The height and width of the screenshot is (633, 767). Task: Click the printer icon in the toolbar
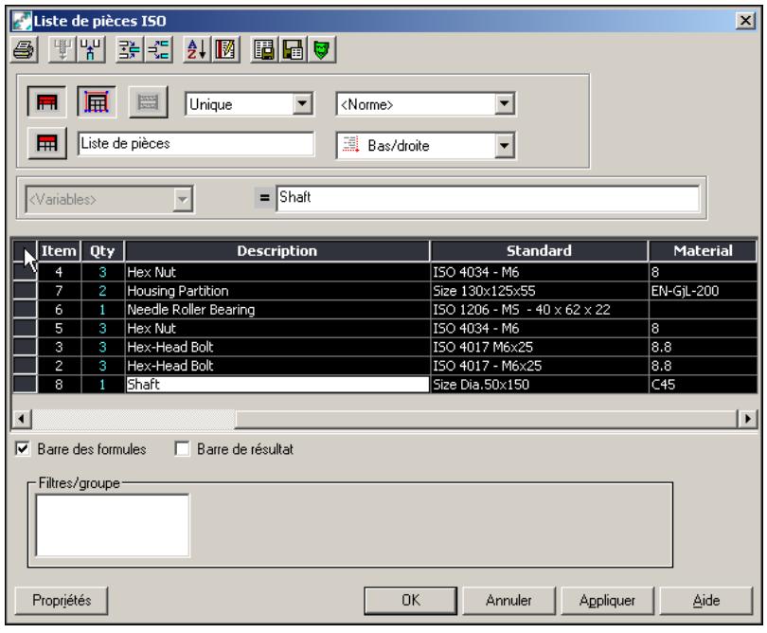point(24,49)
